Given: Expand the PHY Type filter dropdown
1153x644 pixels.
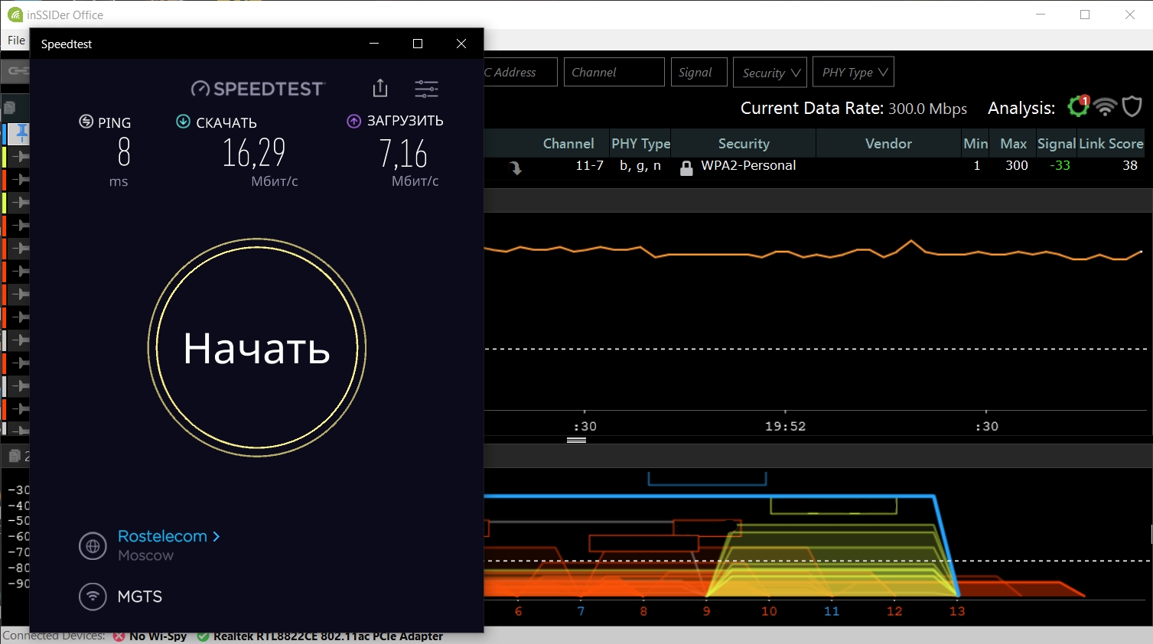Looking at the screenshot, I should click(853, 72).
